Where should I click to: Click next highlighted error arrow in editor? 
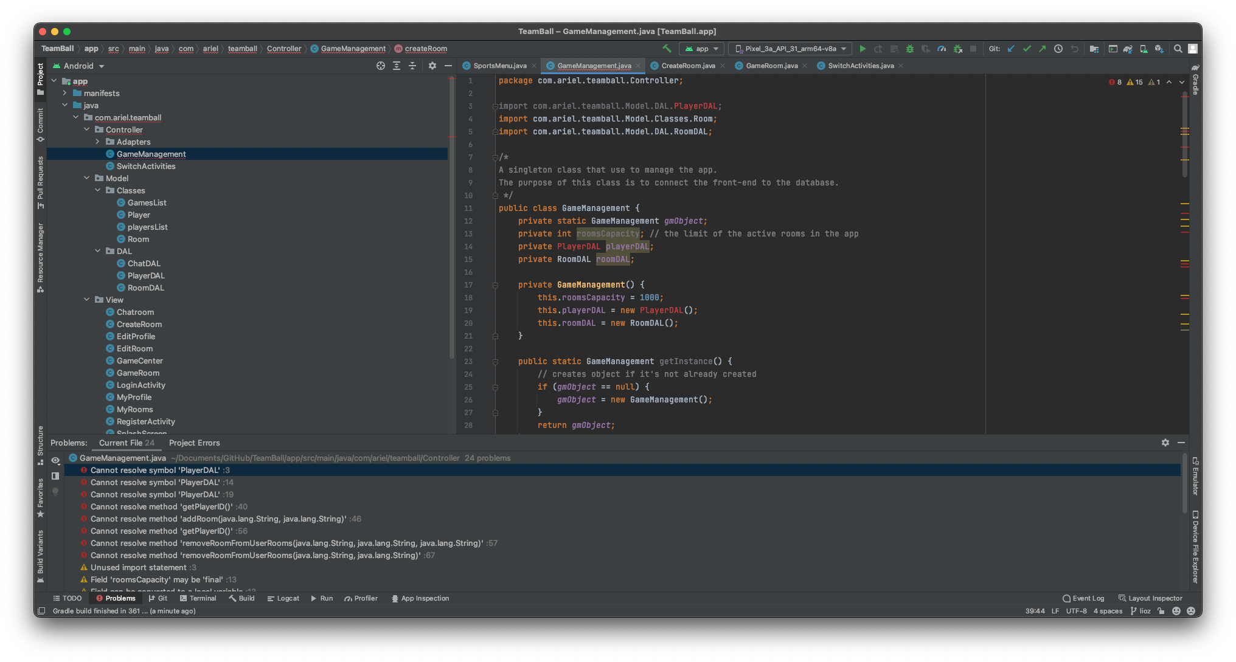[x=1182, y=82]
